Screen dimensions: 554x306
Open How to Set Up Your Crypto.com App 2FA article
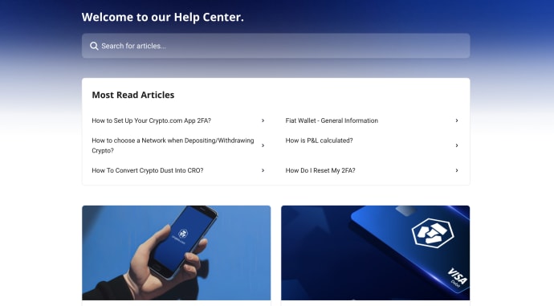click(x=151, y=120)
